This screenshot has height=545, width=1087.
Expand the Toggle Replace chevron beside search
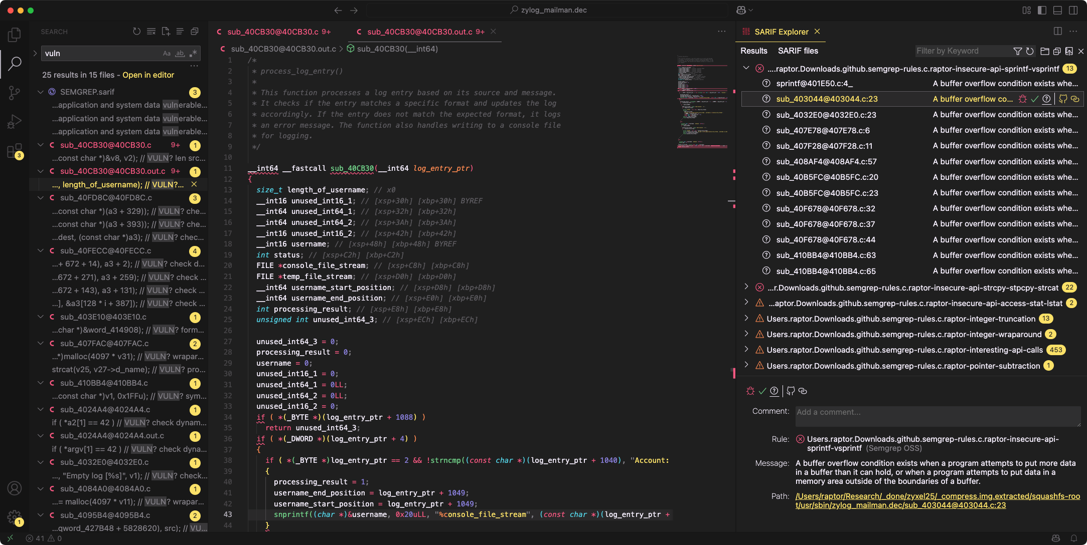pos(35,53)
